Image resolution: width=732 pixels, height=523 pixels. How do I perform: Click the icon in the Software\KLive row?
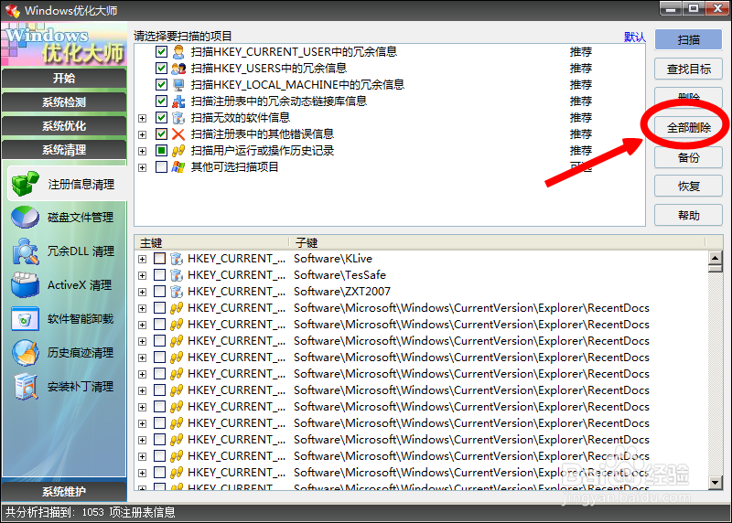pos(176,259)
